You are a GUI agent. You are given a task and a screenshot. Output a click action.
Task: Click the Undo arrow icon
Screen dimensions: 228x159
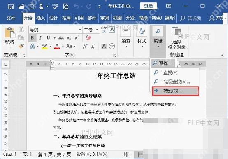(x=76, y=6)
